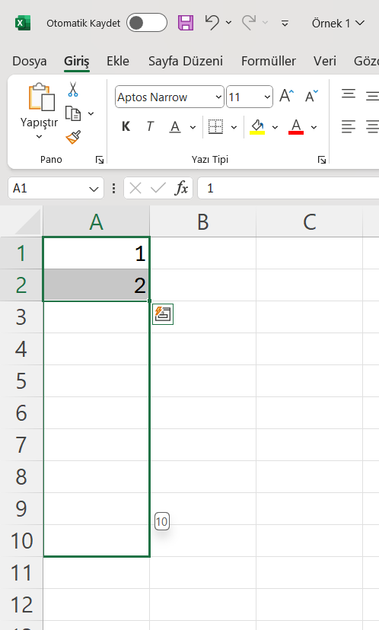Viewport: 379px width, 630px height.
Task: Open the Auto Fill Options icon
Action: pos(163,314)
